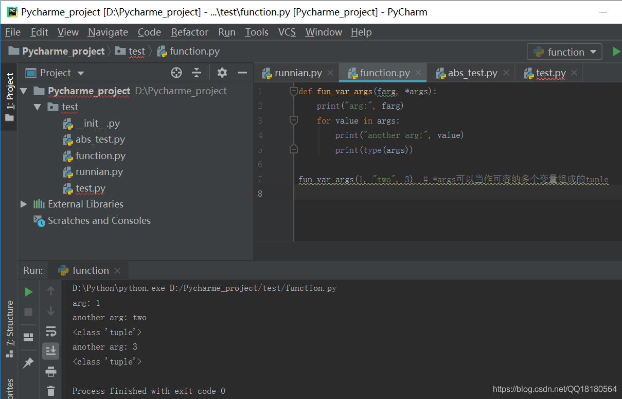The height and width of the screenshot is (399, 622).
Task: Open the Edit menu
Action: point(39,32)
